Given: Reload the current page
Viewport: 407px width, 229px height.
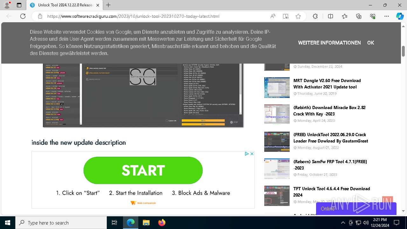Looking at the screenshot, I should click(x=23, y=16).
